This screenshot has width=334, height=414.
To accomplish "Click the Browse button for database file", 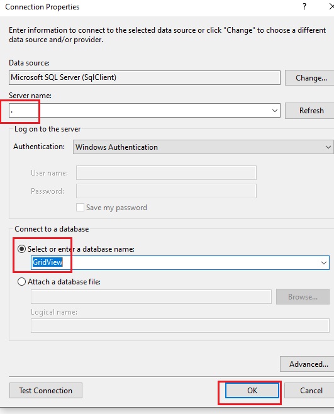I will (x=303, y=297).
